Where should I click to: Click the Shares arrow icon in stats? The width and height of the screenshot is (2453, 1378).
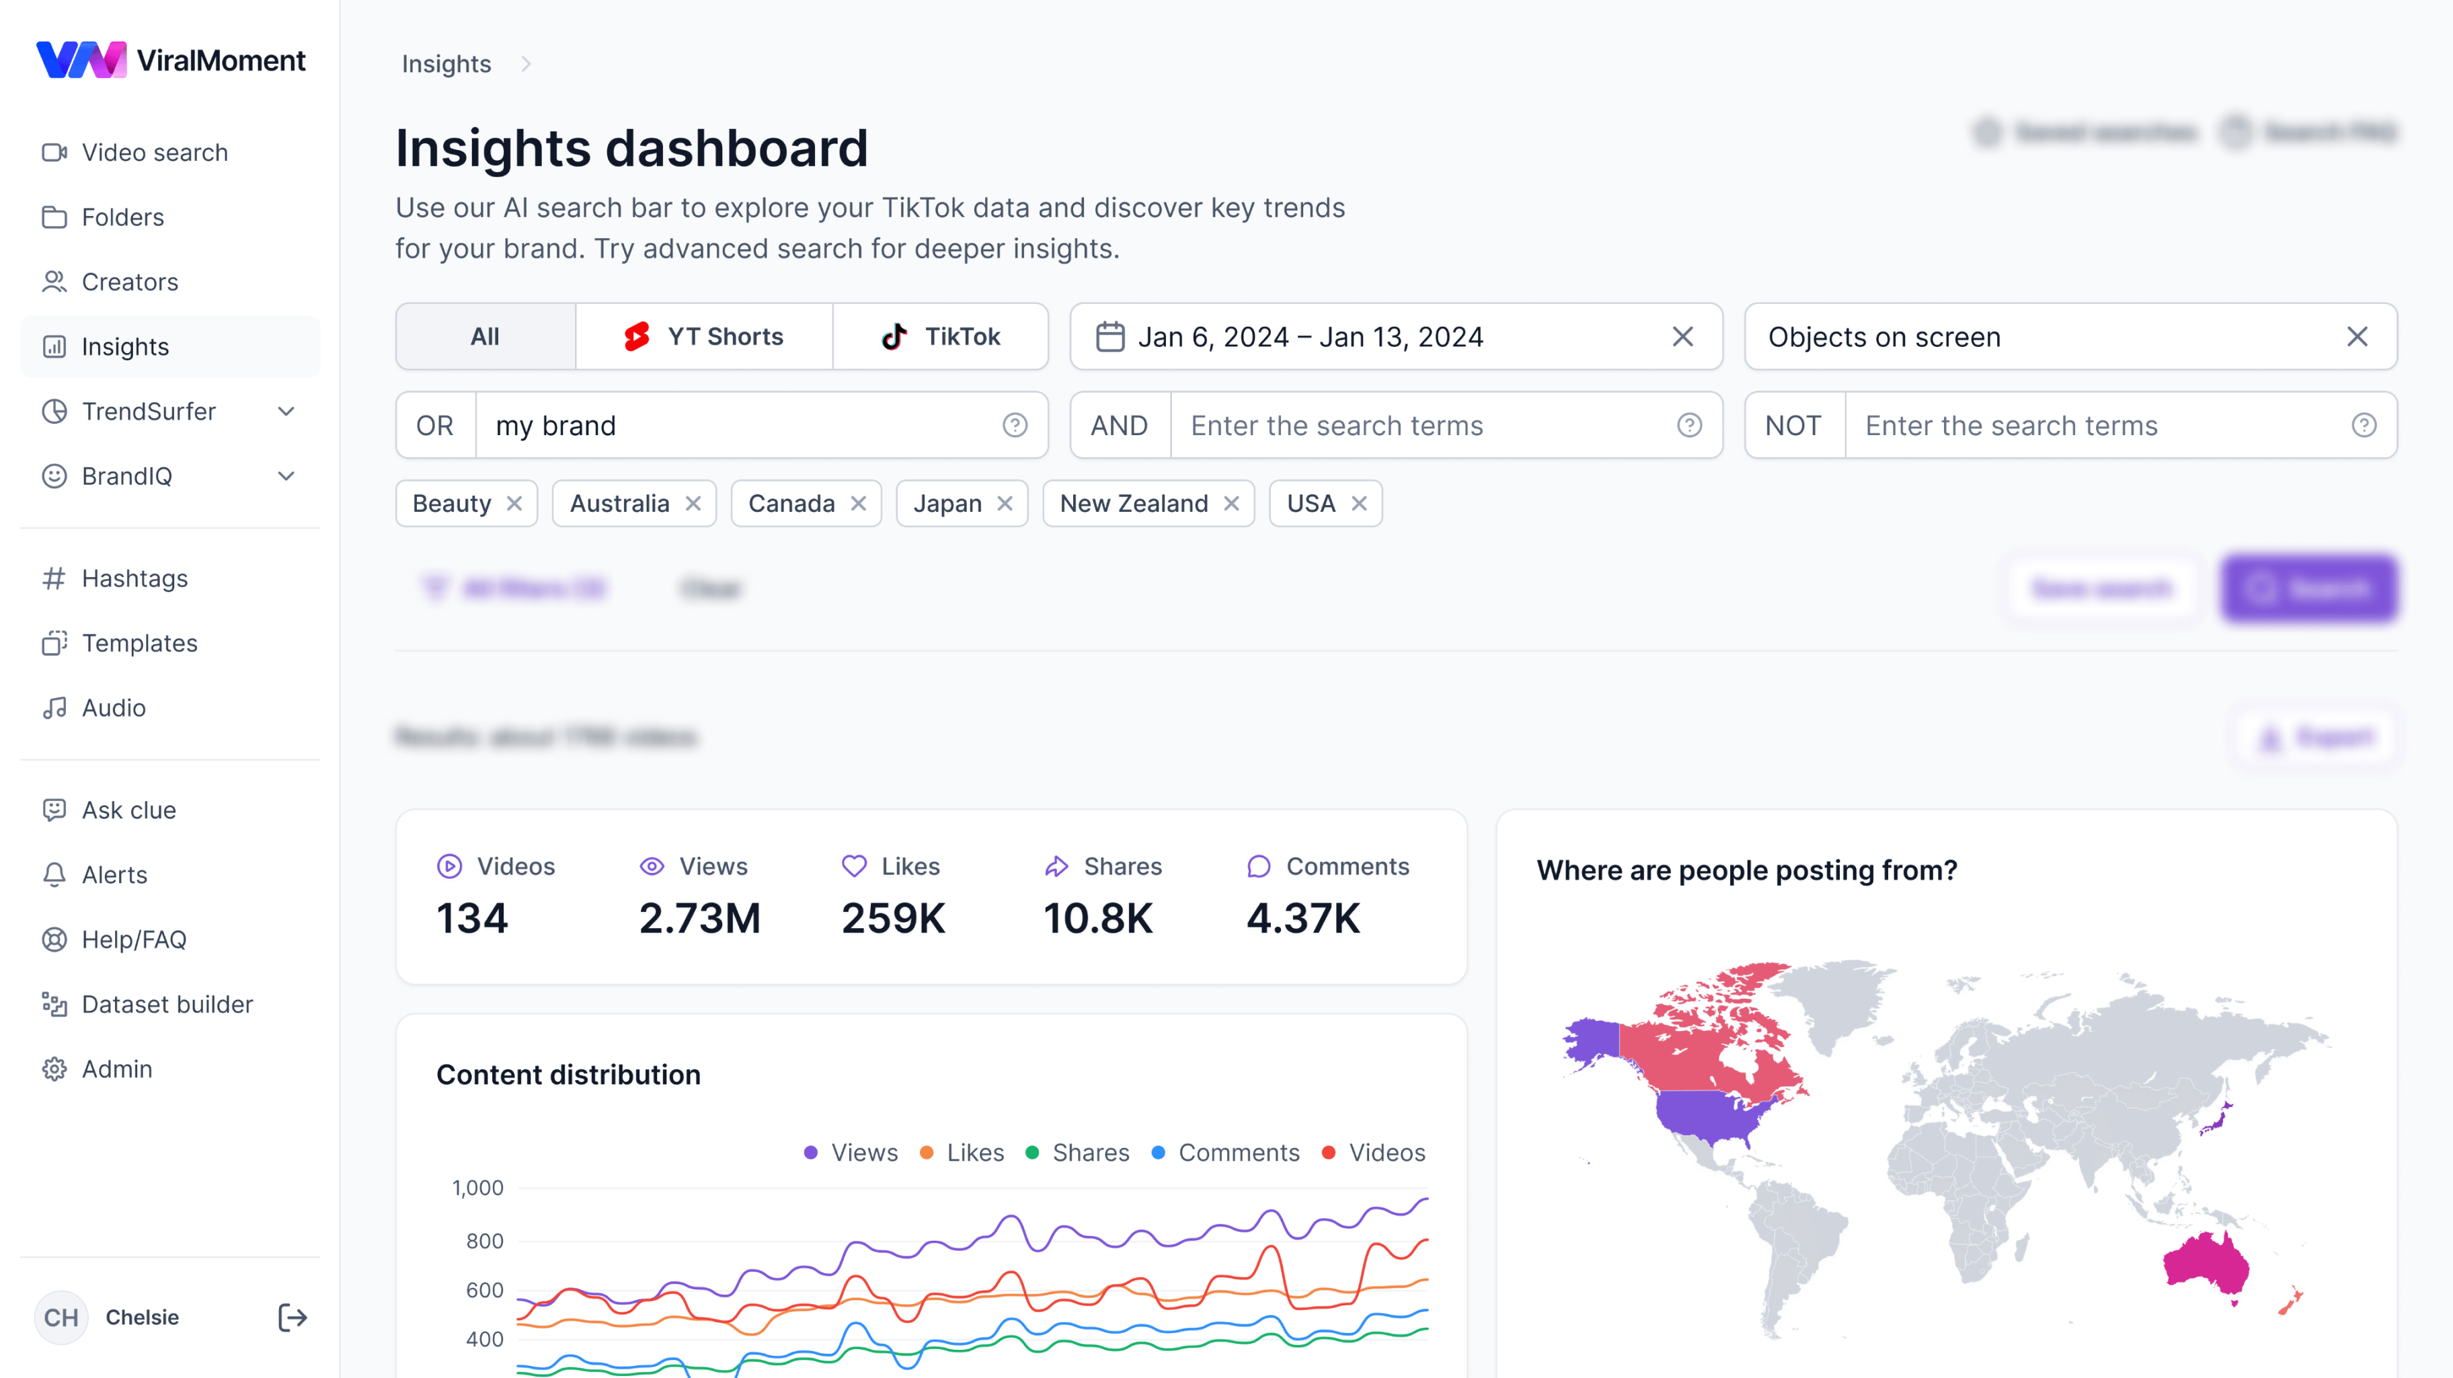pos(1056,866)
